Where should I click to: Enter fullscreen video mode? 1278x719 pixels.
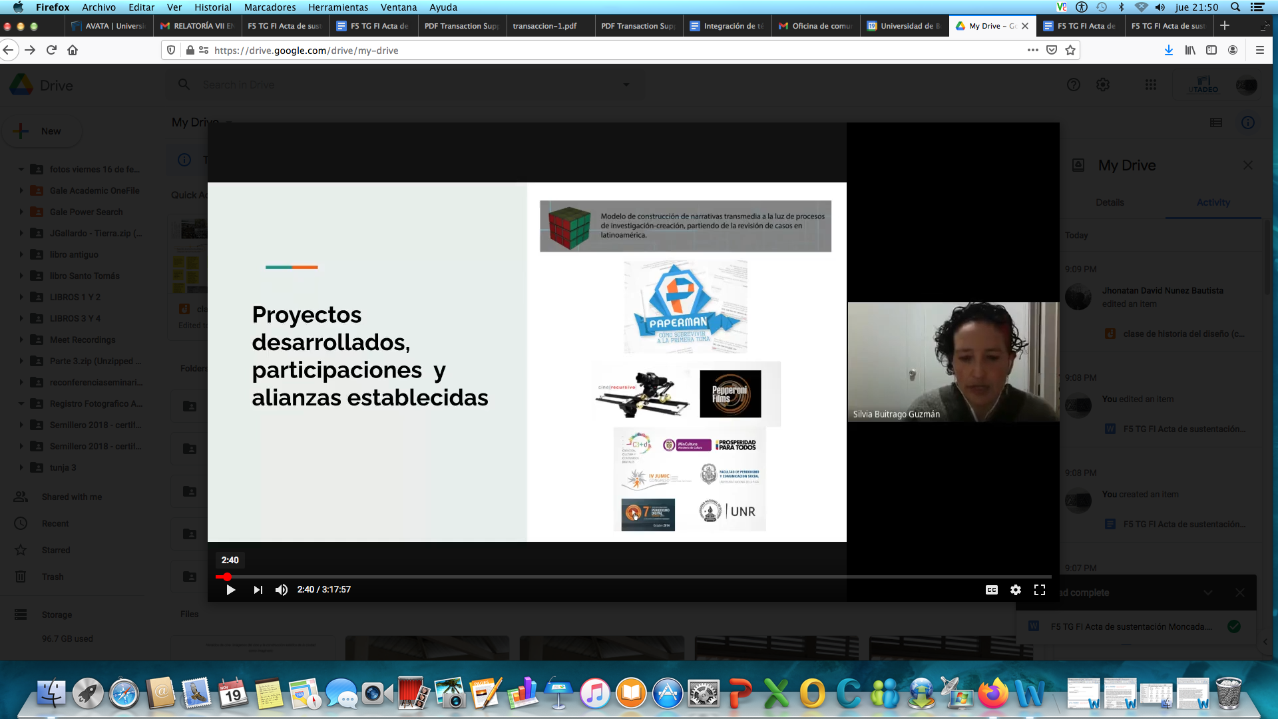(x=1039, y=590)
